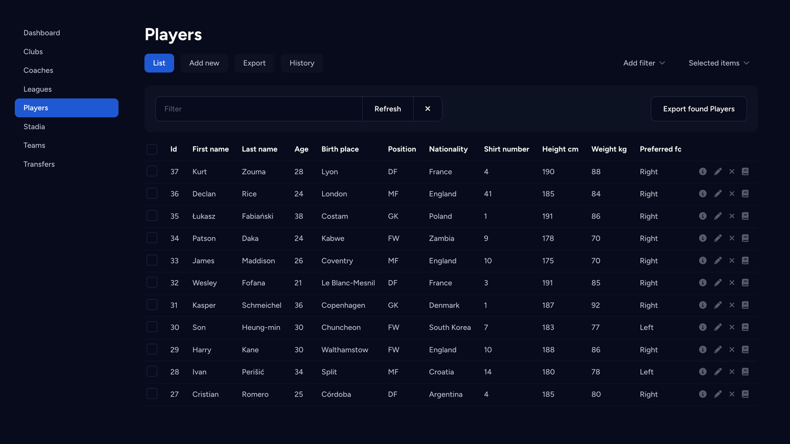790x444 pixels.
Task: Go to Transfers in the sidebar
Action: click(x=39, y=164)
